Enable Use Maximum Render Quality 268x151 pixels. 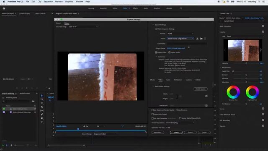152,110
